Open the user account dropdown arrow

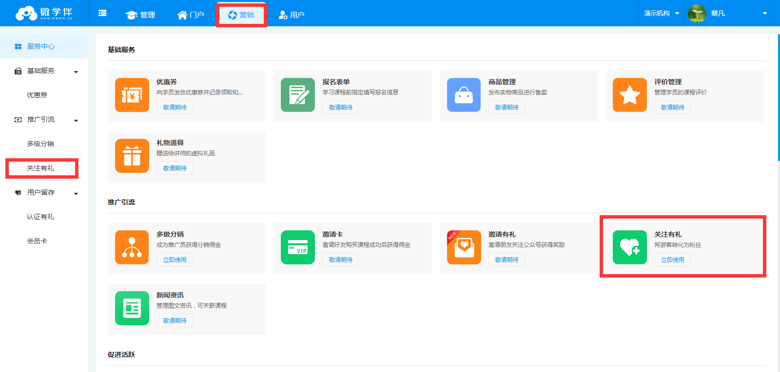765,14
